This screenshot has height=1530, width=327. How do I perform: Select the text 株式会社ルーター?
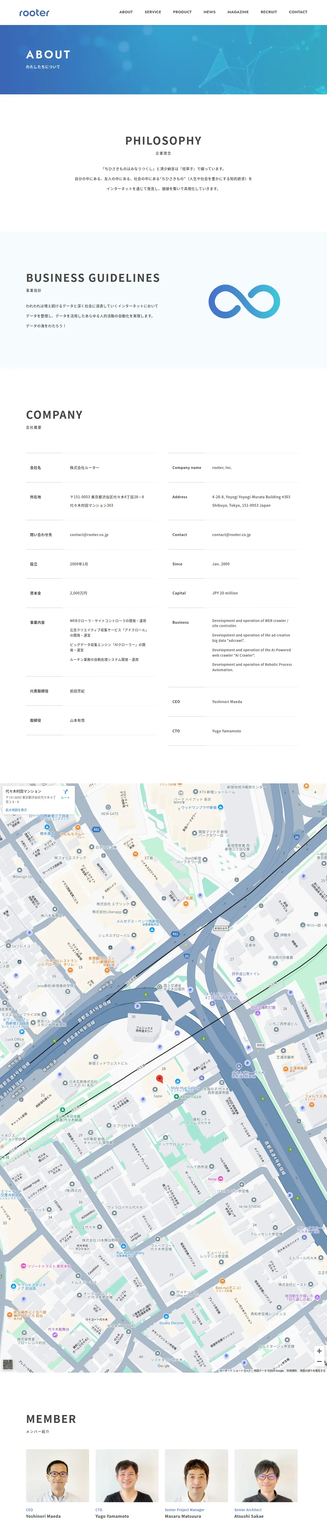point(84,467)
